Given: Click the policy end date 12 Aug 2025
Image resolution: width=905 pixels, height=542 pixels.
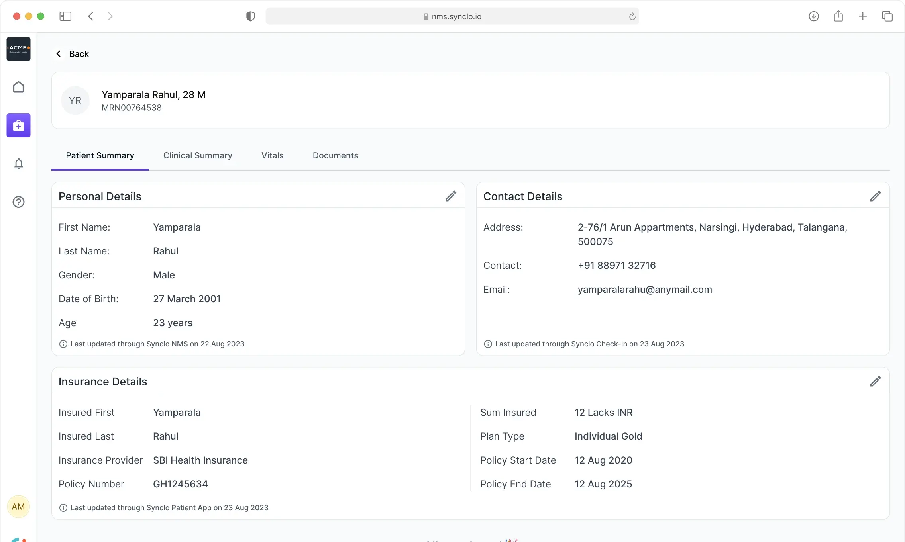Looking at the screenshot, I should [603, 484].
